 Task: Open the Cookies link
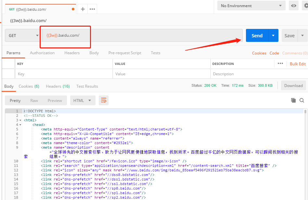[x=259, y=53]
